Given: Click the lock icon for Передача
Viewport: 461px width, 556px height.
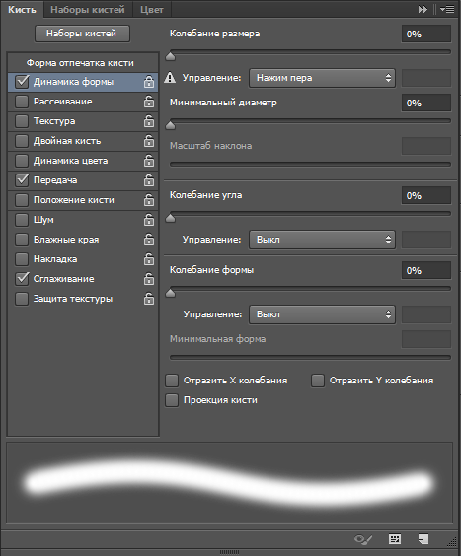Looking at the screenshot, I should pyautogui.click(x=149, y=180).
